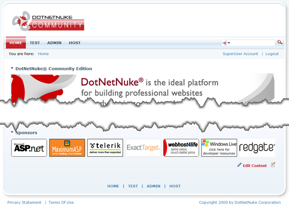The image size is (289, 207).
Task: Open the SuperUser Account link
Action: tap(240, 54)
